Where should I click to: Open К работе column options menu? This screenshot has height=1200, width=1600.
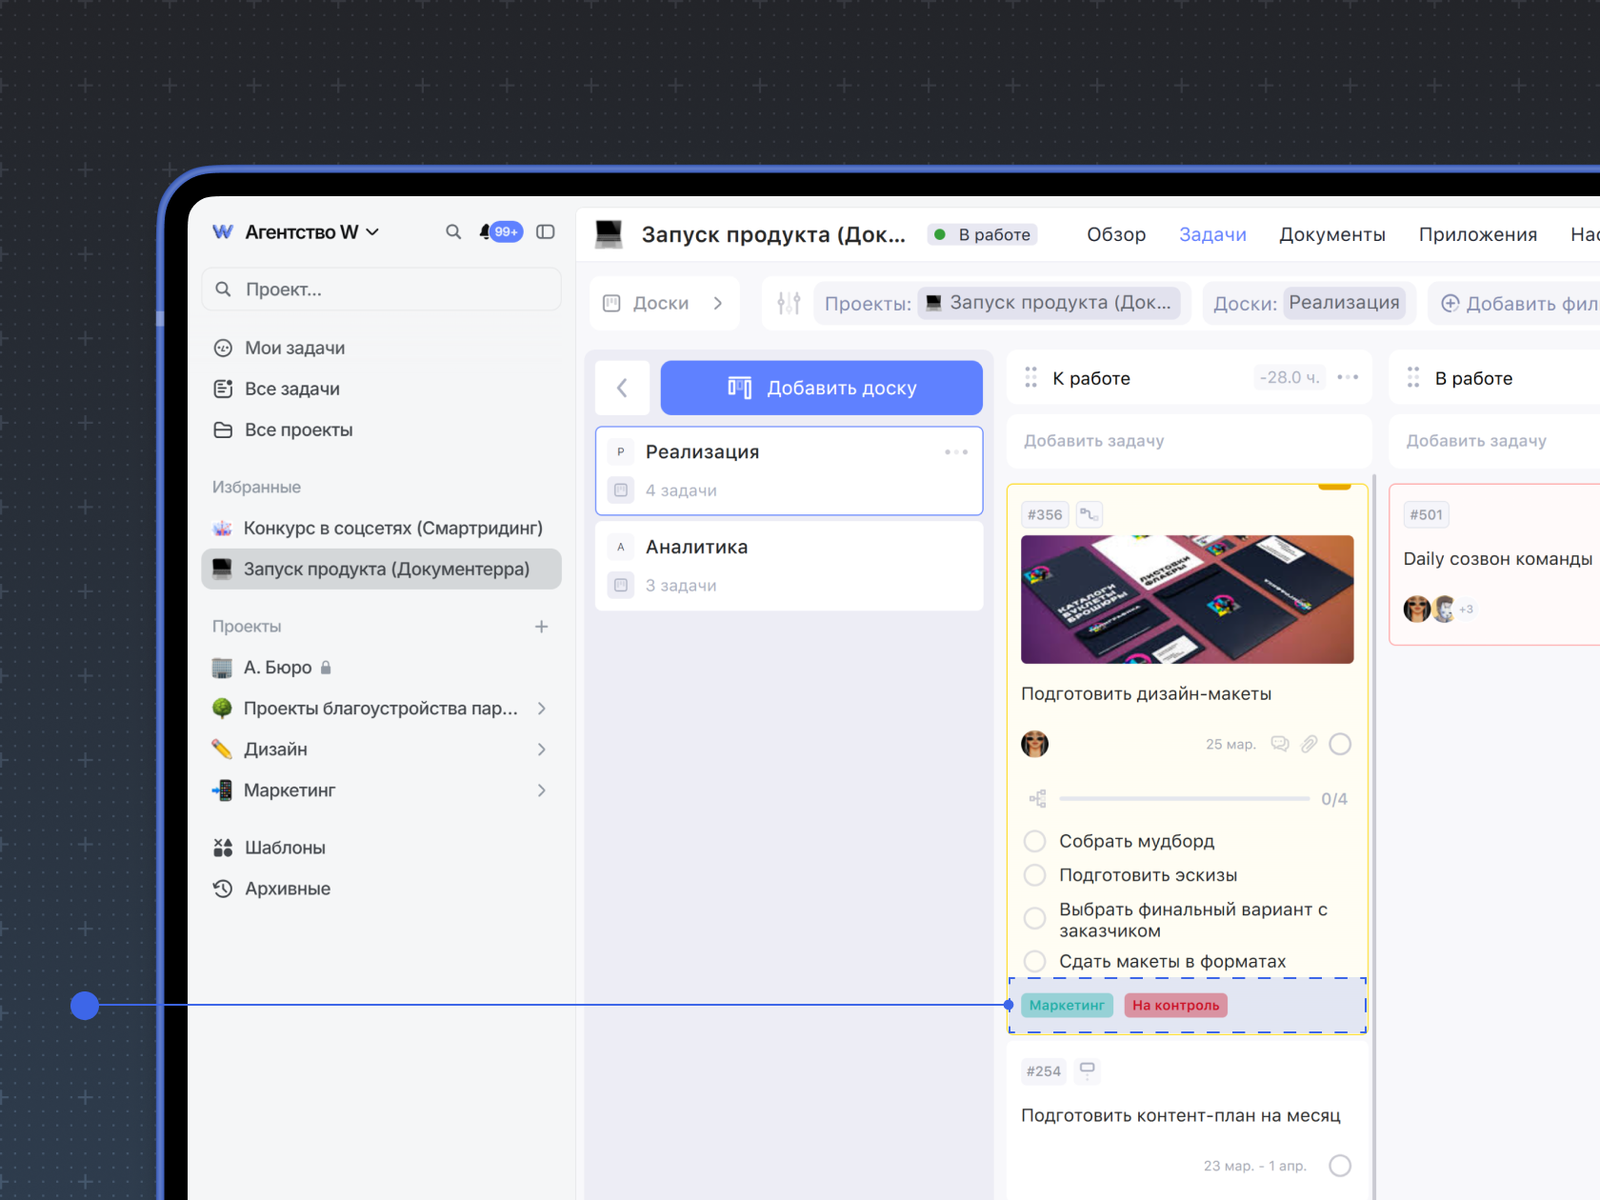coord(1348,378)
